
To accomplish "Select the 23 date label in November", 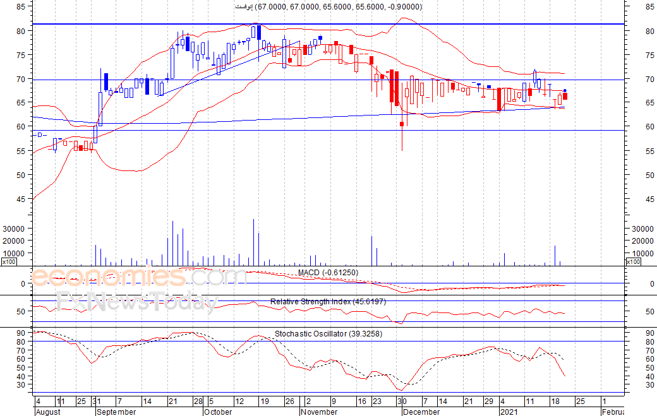I will point(377,401).
